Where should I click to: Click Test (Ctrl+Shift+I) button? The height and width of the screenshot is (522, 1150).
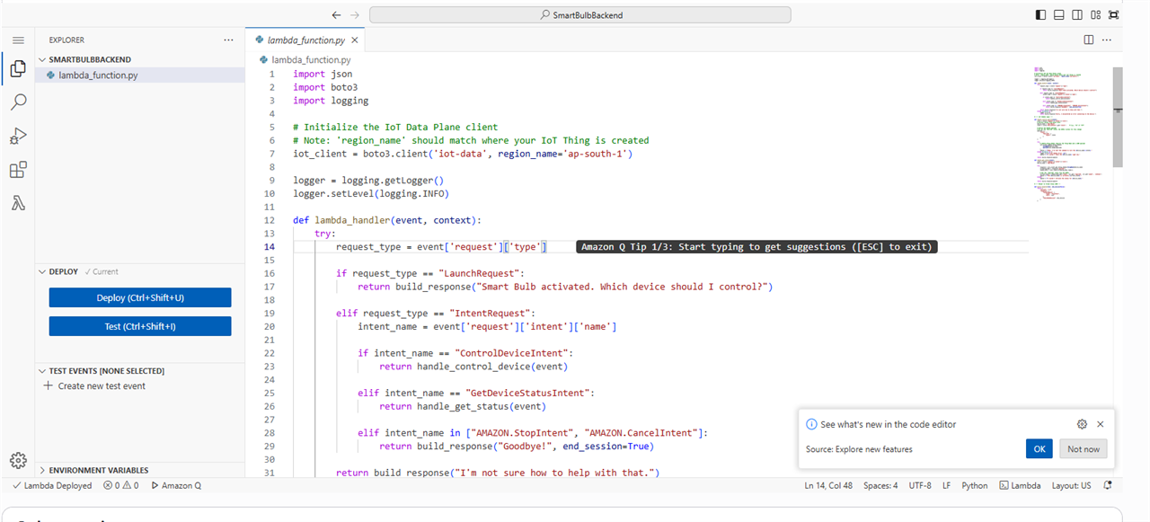[x=140, y=326]
